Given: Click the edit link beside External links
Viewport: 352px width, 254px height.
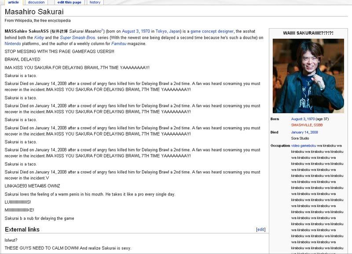Looking at the screenshot, I should pyautogui.click(x=260, y=229).
